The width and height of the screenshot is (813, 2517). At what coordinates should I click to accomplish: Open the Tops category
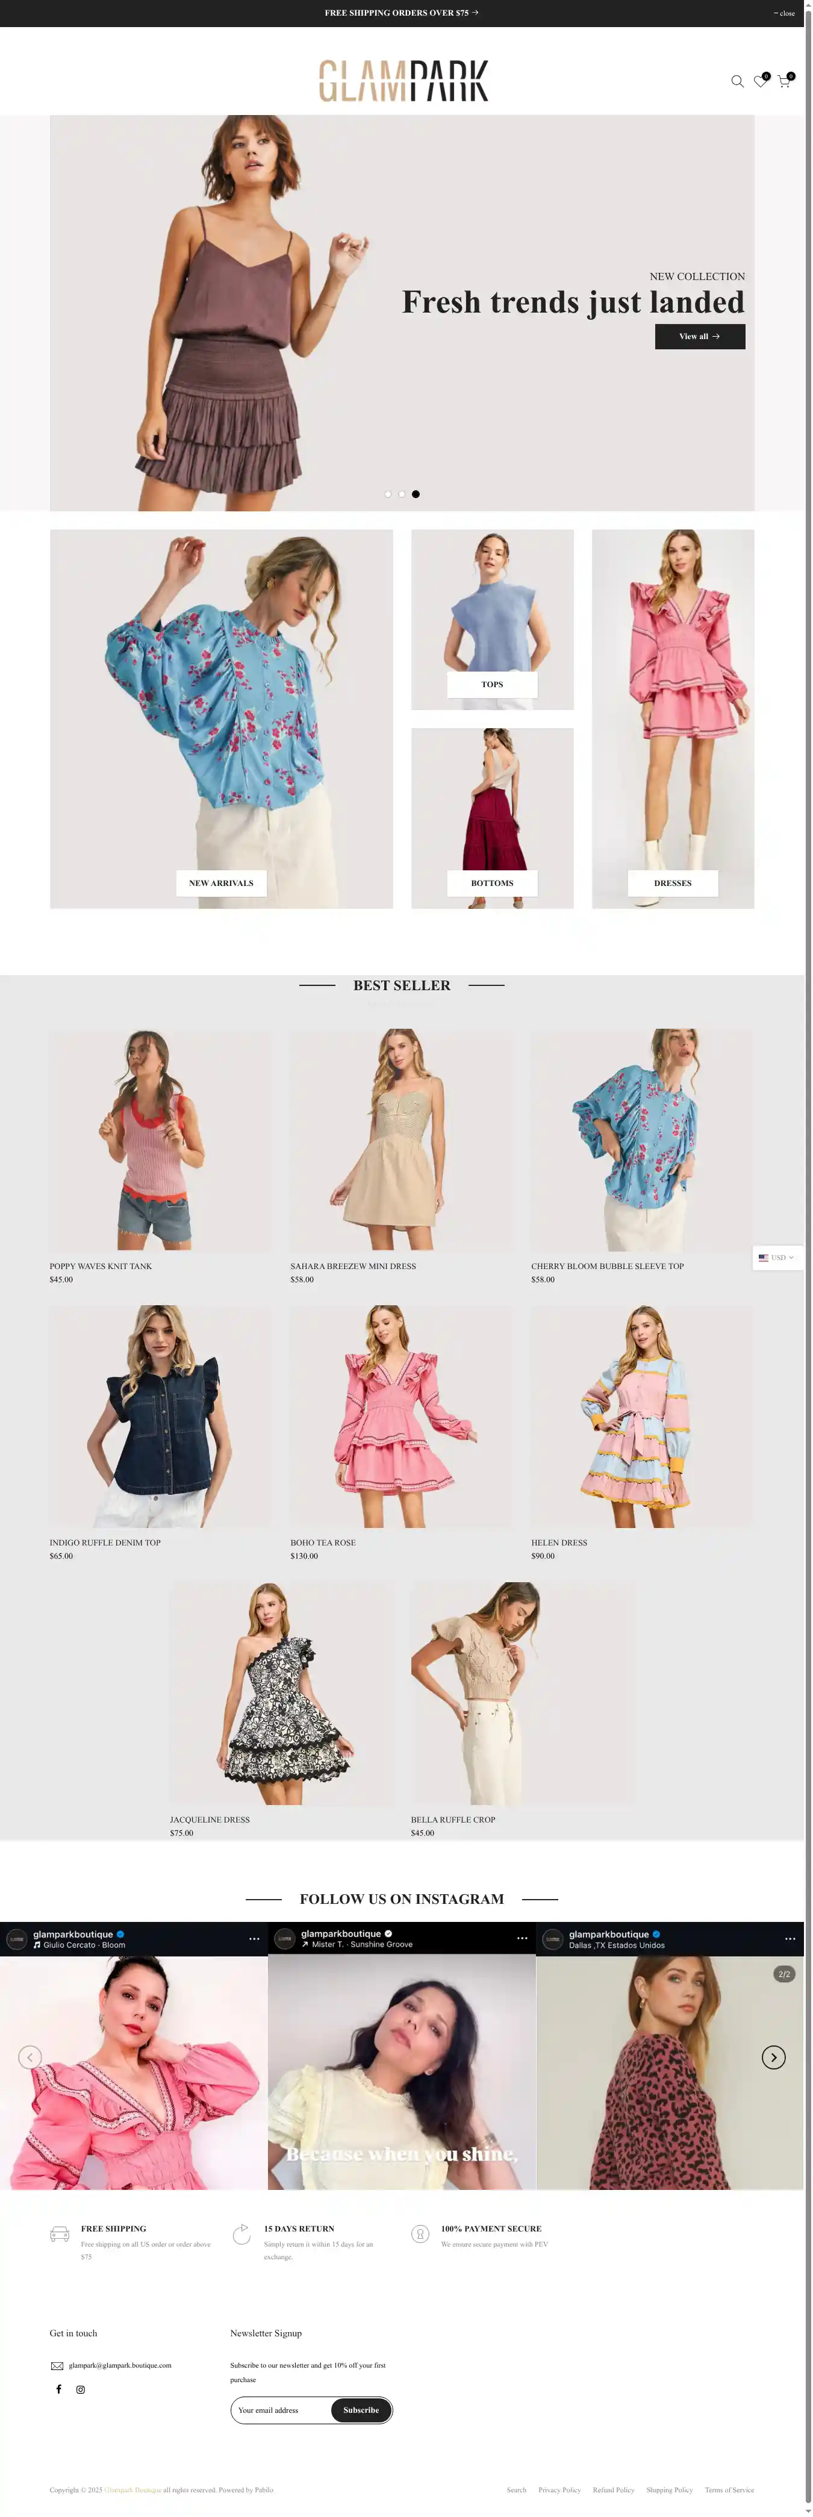(491, 684)
